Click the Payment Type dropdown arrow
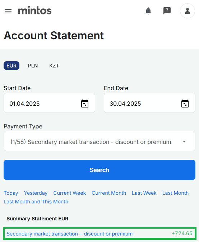Viewport: 199px width, 242px height. click(184, 141)
